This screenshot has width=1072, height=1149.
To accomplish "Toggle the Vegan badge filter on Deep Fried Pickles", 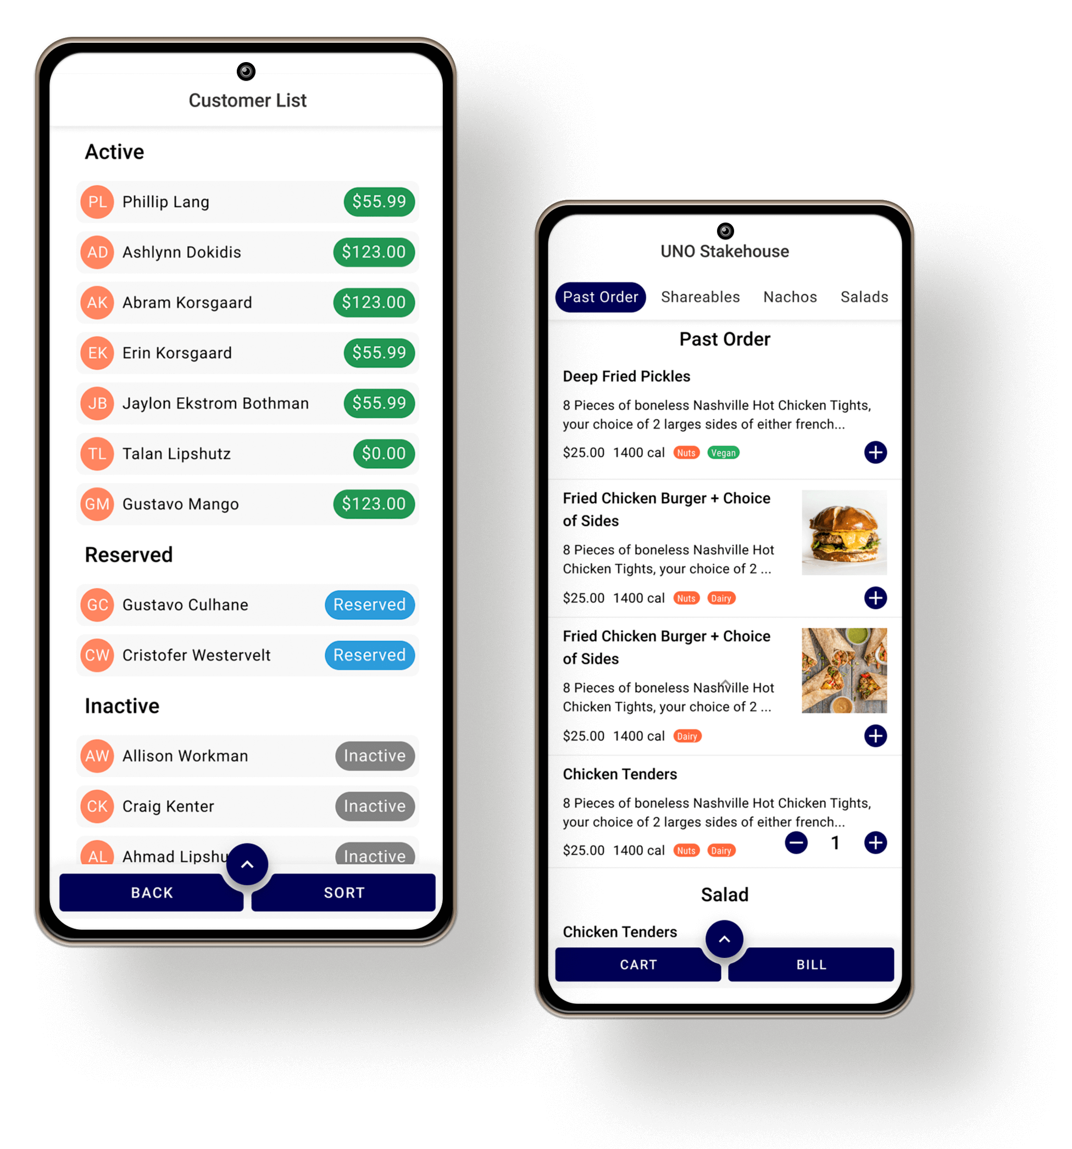I will [x=724, y=453].
